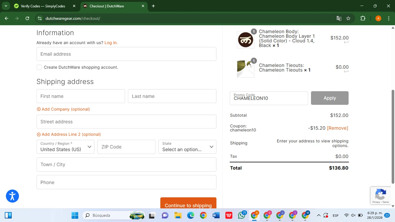395x222 pixels.
Task: Open the Country / Region dropdown
Action: coord(65,147)
